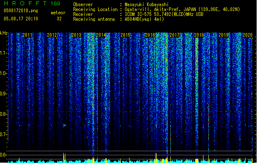Click the 2013 time marker

point(76,35)
